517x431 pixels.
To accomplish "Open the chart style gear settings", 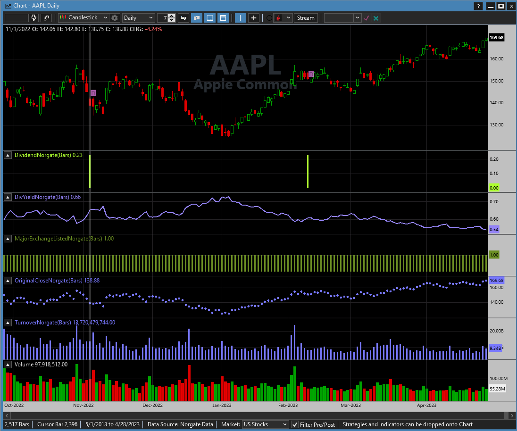I will tap(115, 18).
